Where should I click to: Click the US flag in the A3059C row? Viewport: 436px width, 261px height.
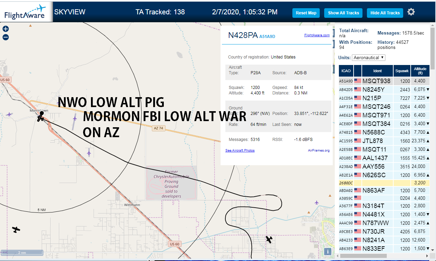point(358,197)
